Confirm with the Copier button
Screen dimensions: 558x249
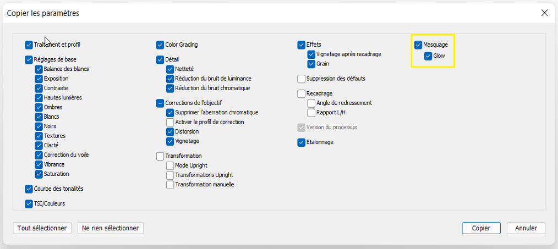pos(481,228)
